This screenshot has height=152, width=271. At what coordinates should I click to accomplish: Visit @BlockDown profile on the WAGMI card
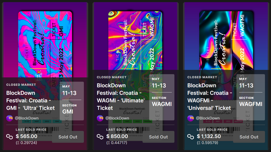click(x=117, y=118)
